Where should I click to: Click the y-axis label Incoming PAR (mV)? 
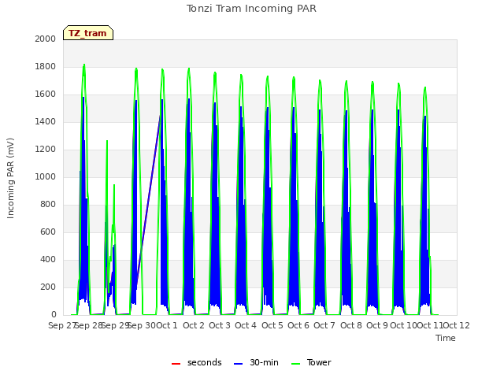tap(10, 179)
